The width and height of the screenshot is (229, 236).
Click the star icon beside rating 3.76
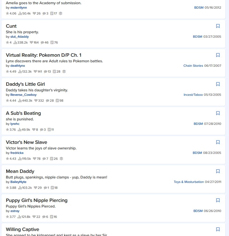point(7,130)
